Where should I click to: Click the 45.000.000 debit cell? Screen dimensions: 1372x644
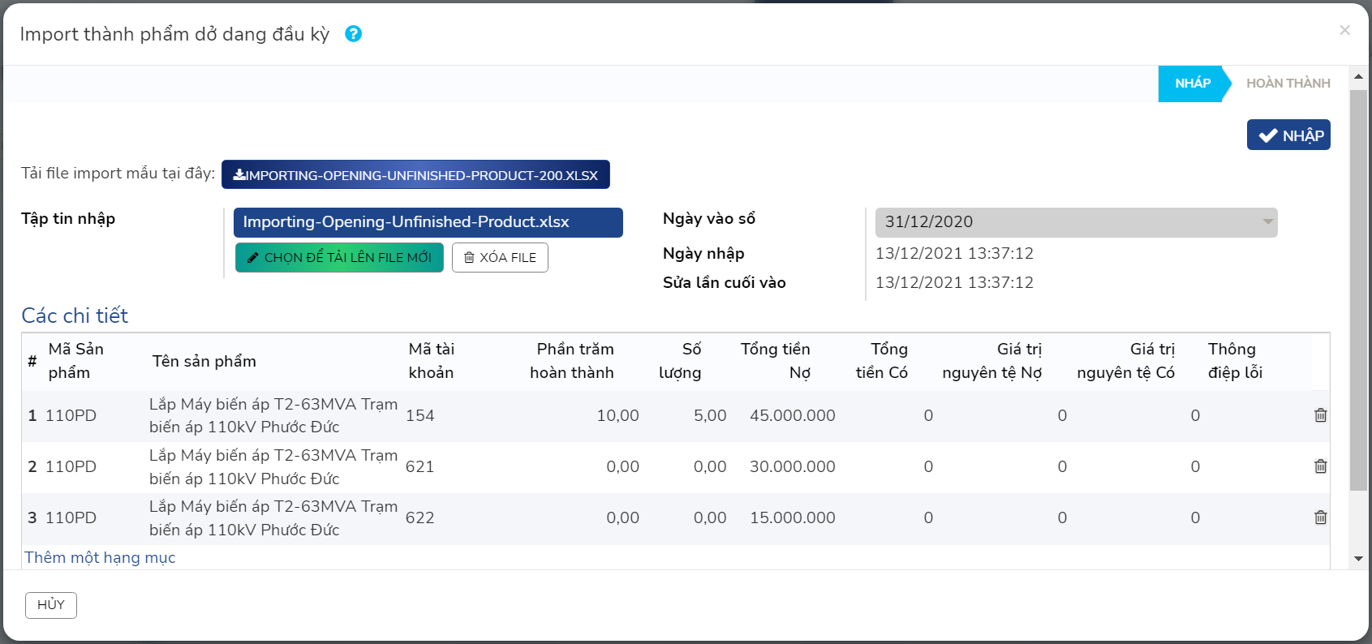[793, 415]
